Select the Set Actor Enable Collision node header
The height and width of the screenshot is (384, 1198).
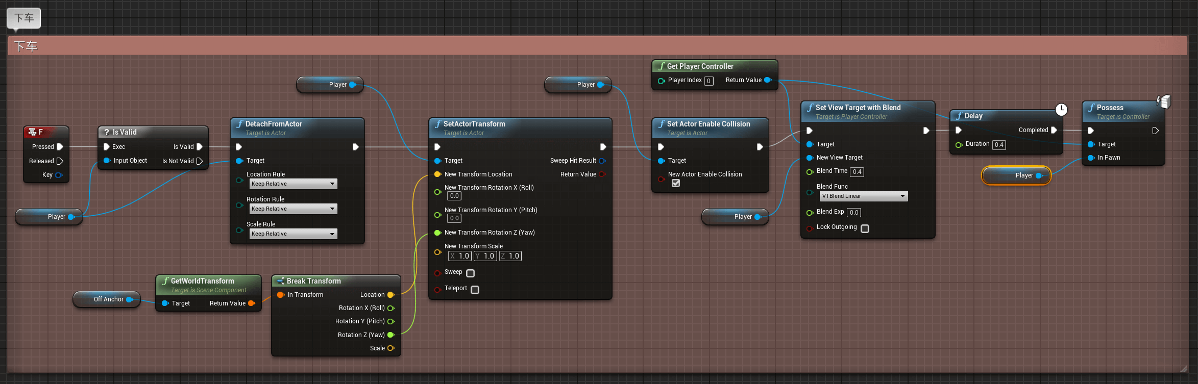pyautogui.click(x=710, y=128)
